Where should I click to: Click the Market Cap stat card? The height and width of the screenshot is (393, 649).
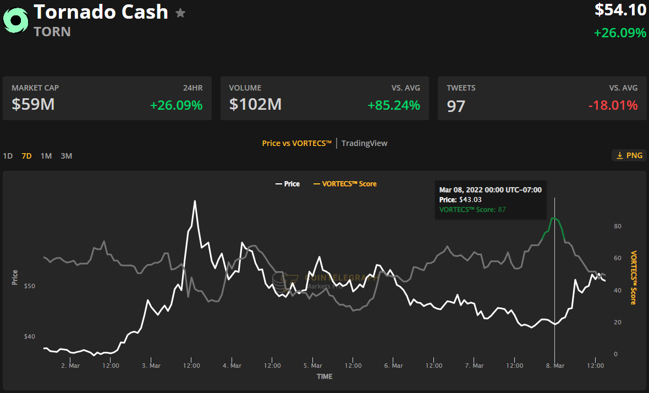point(107,98)
